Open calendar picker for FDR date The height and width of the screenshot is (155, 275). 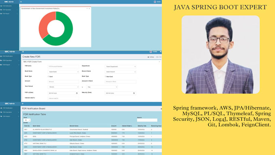point(77,93)
